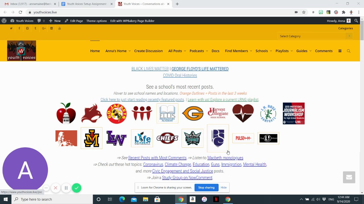
Task: Open the Go Jackets school logo
Action: tap(117, 114)
